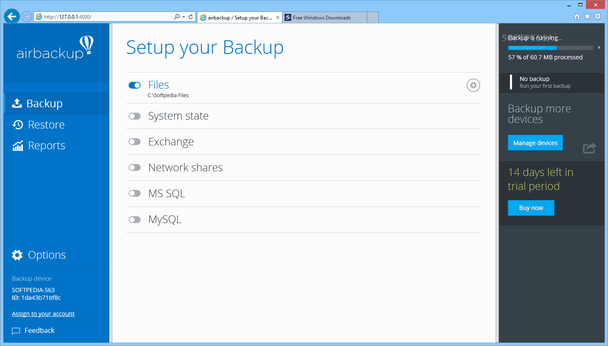The image size is (608, 346).
Task: Open browser home icon
Action: [x=577, y=17]
